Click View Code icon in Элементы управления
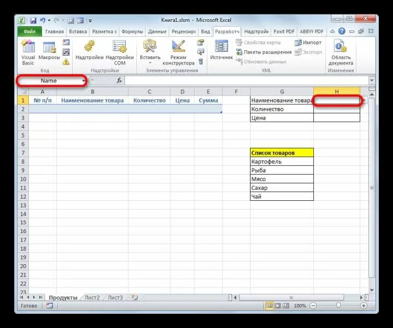 click(x=200, y=52)
